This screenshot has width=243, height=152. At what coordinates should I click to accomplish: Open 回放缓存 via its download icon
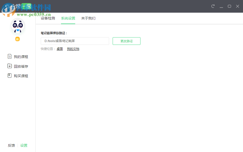pos(9,66)
